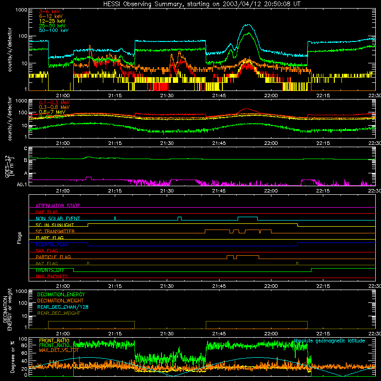Select the B level tick in GOES panel
The height and width of the screenshot is (381, 381).
tap(26, 160)
